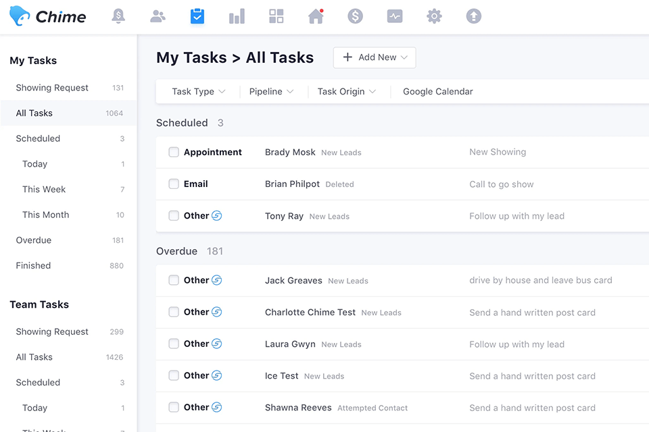Click the upload arrow icon
Screen dimensions: 649x432
[473, 16]
